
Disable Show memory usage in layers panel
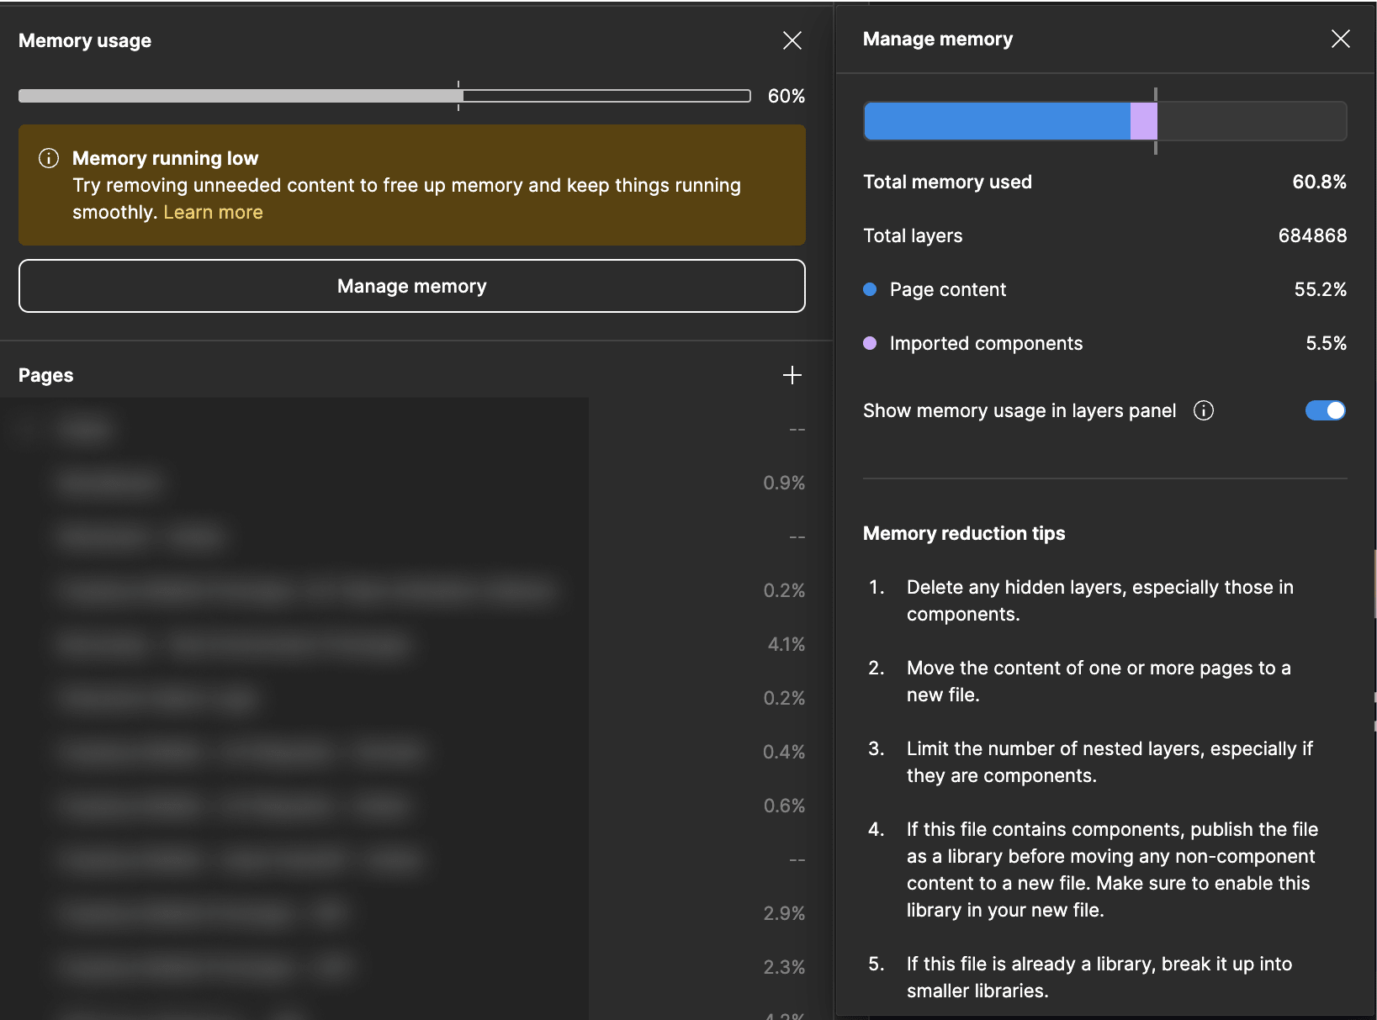coord(1325,410)
